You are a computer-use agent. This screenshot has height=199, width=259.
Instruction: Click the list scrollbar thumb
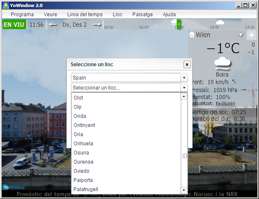point(184,156)
